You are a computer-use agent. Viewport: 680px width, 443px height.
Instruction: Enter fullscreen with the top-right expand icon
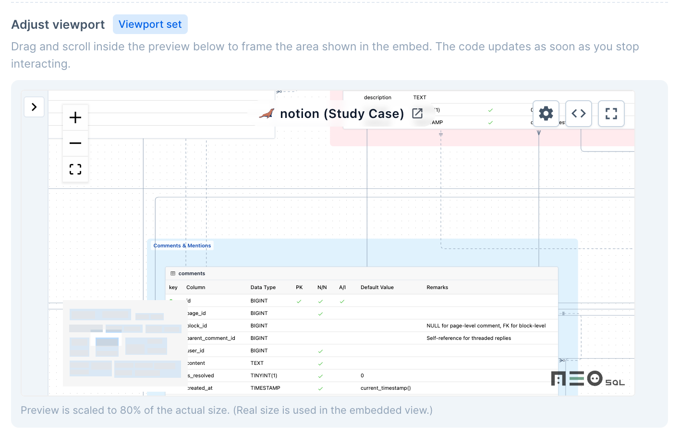611,114
